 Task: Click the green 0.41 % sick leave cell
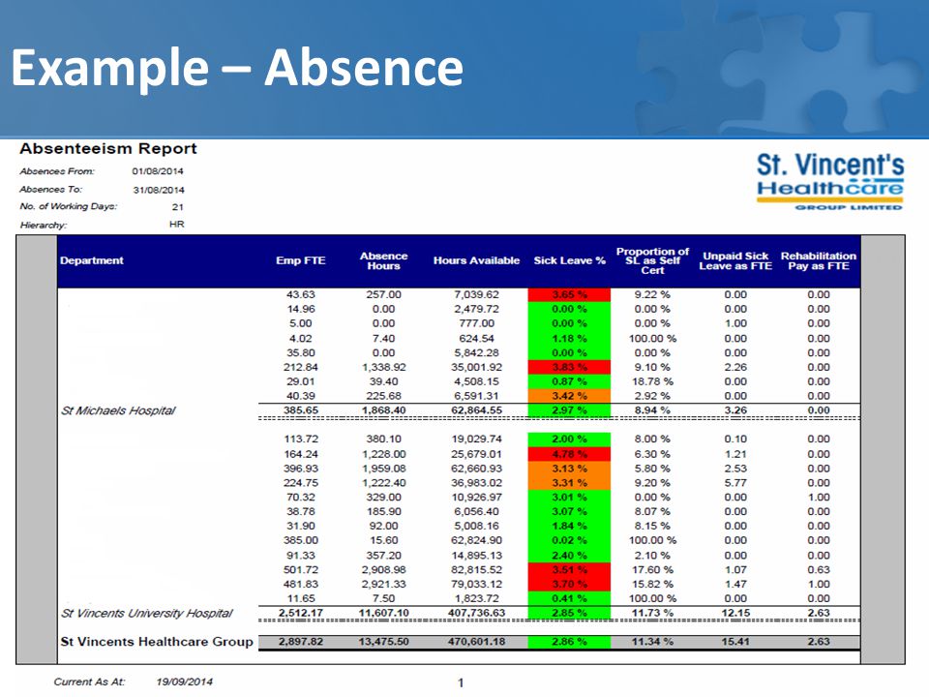(x=569, y=598)
